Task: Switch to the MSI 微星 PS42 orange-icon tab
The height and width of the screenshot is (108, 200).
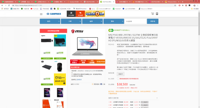Action: tap(139, 2)
